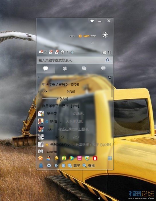Expand the 年华浮夸了岁月 group [5/38]
Image resolution: width=156 pixels, height=201 pixels.
click(59, 84)
